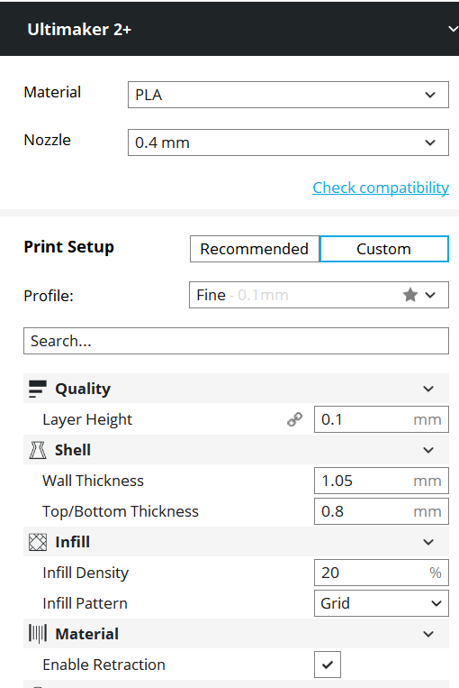Click the Wall Thickness value field

point(382,481)
